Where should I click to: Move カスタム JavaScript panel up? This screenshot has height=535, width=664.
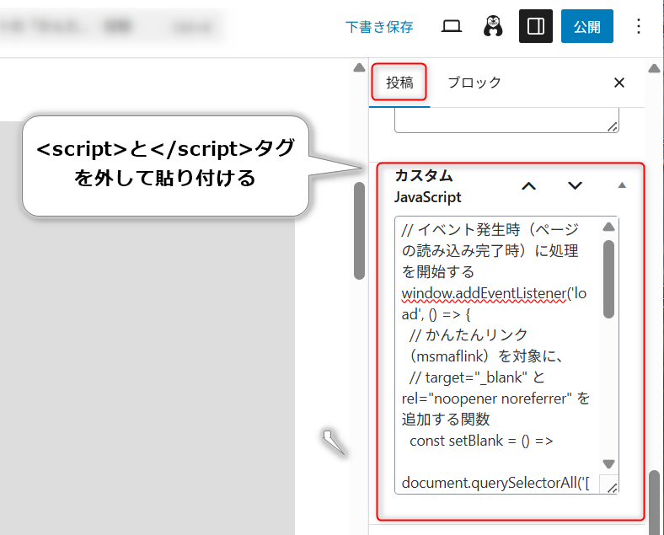tap(528, 186)
